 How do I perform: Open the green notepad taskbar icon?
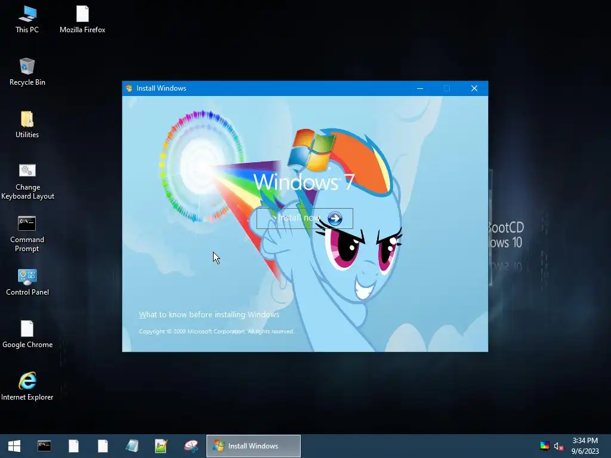click(x=161, y=446)
